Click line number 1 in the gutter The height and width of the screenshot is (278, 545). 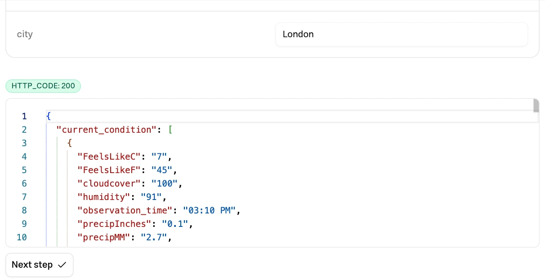tap(24, 117)
